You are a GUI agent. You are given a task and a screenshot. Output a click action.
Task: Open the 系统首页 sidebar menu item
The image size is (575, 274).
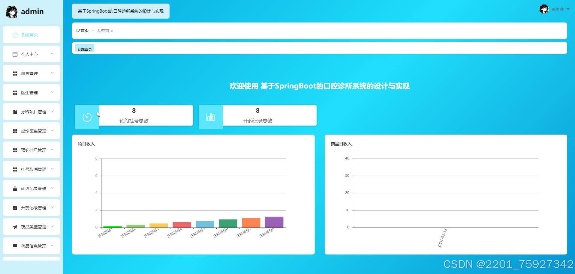point(32,35)
